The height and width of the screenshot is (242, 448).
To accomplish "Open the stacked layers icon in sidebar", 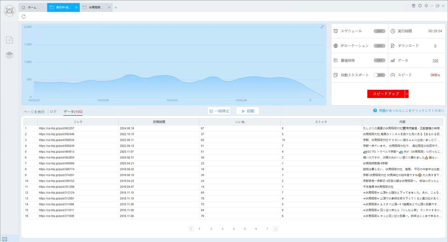I will pyautogui.click(x=9, y=55).
